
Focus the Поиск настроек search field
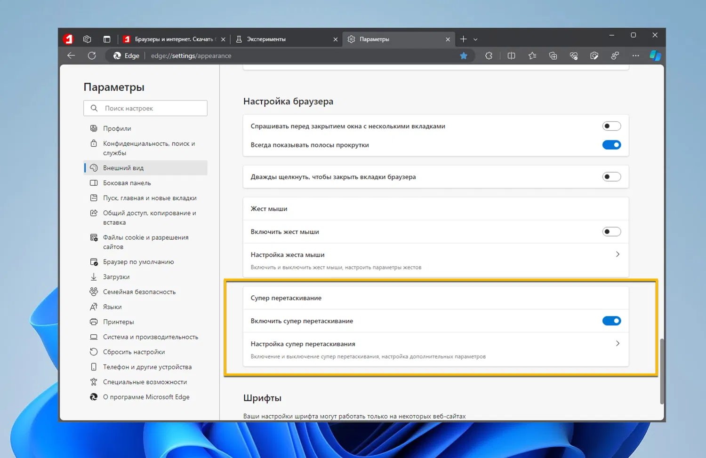[145, 108]
